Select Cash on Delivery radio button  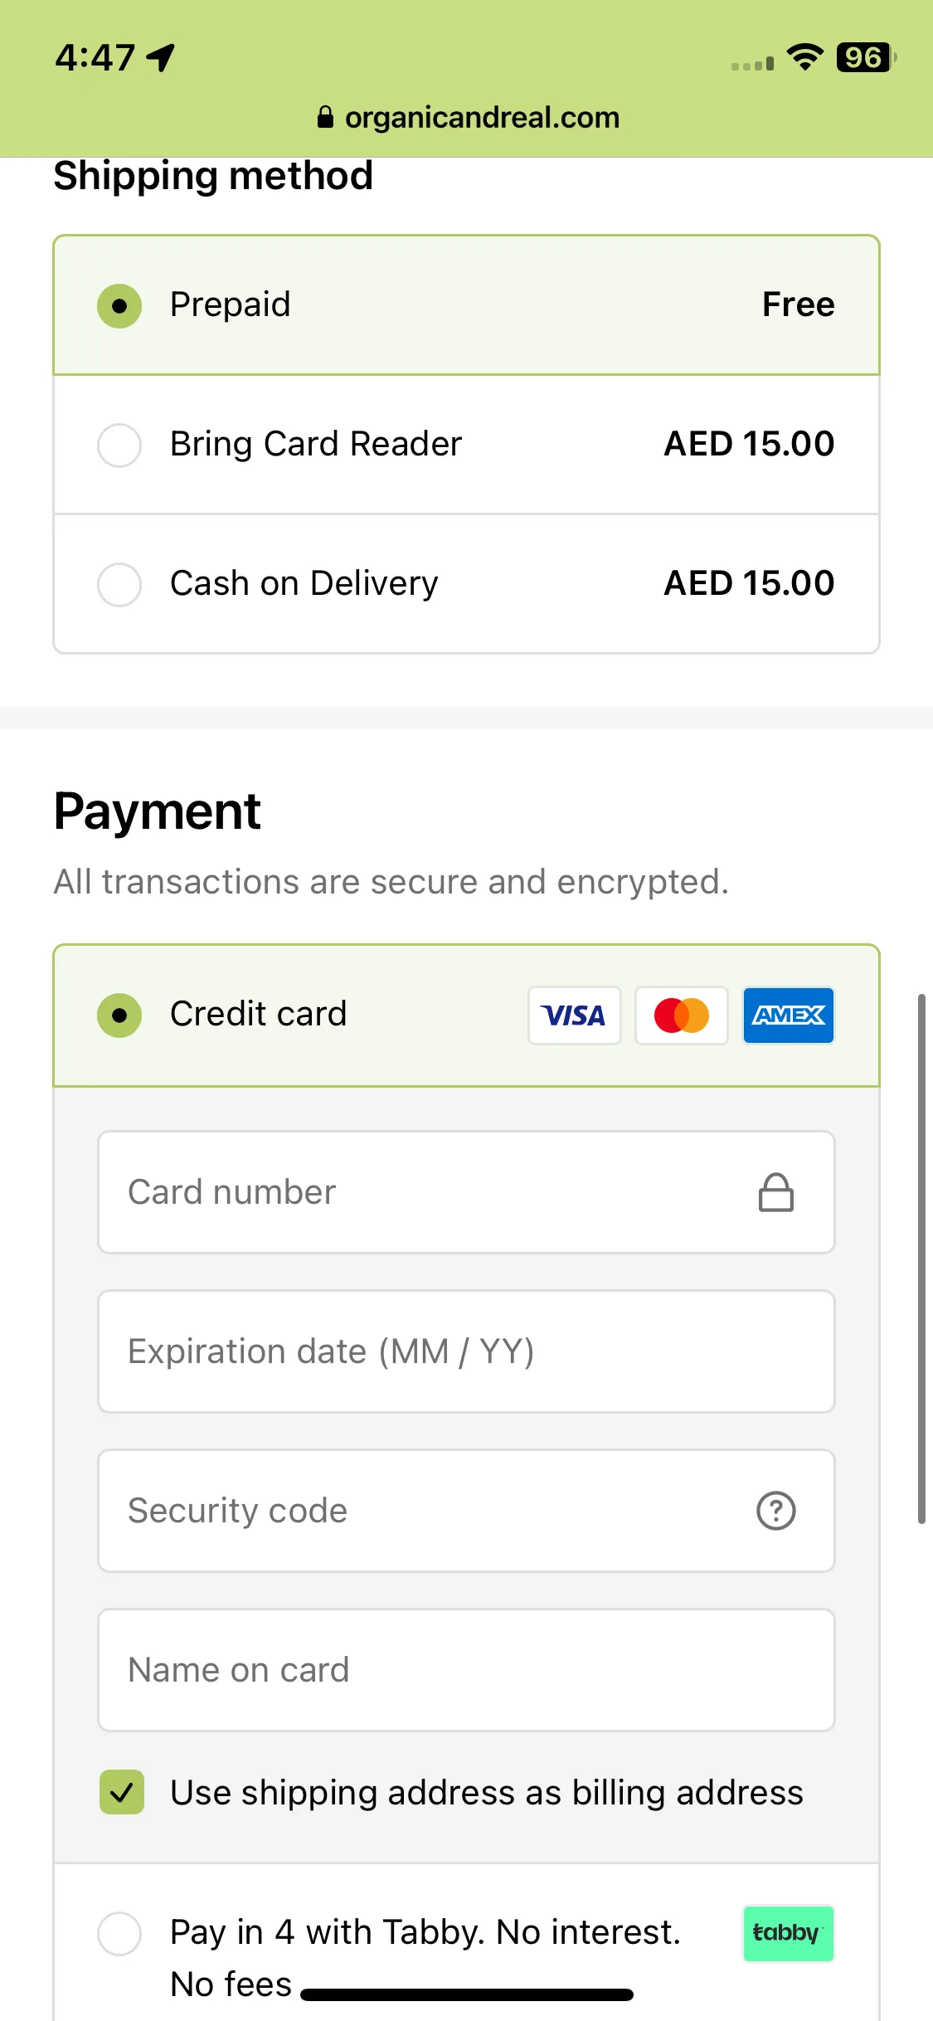(119, 584)
